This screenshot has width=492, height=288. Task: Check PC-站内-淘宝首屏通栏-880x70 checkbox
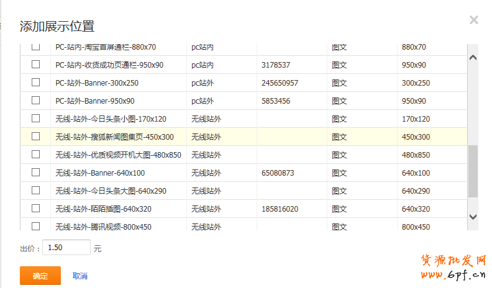[x=35, y=47]
